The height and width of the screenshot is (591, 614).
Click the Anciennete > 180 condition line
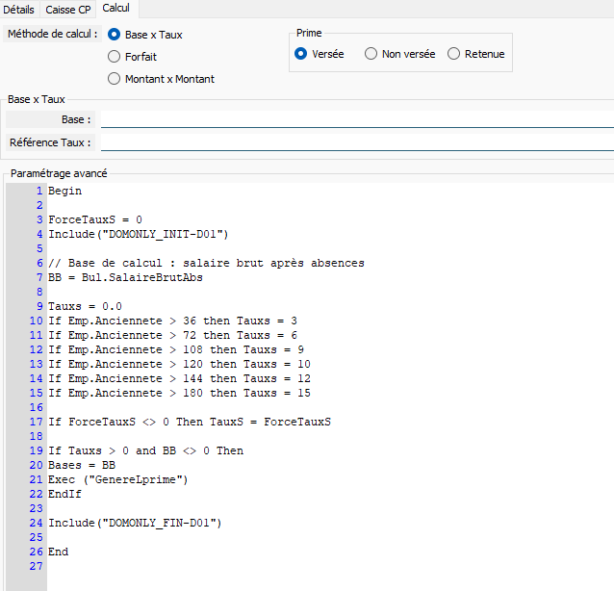[x=179, y=393]
